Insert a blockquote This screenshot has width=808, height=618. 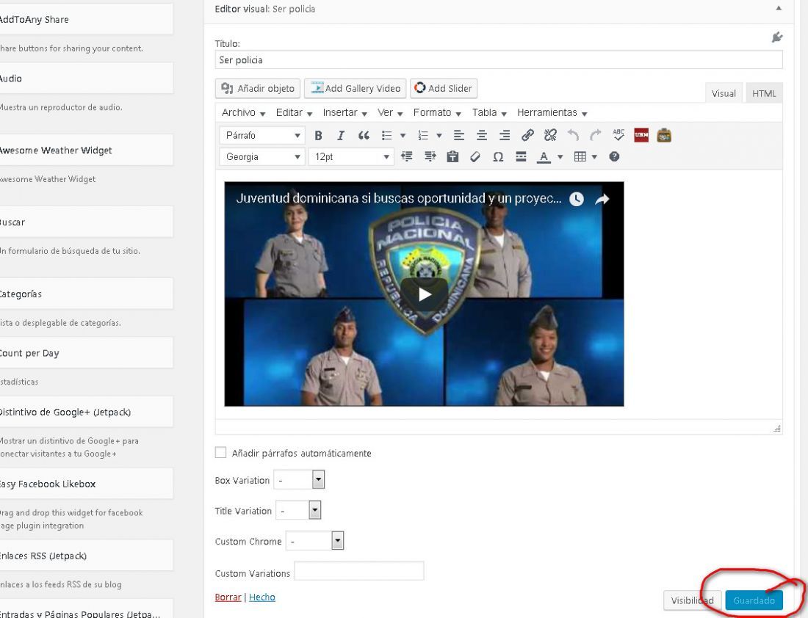pyautogui.click(x=364, y=136)
